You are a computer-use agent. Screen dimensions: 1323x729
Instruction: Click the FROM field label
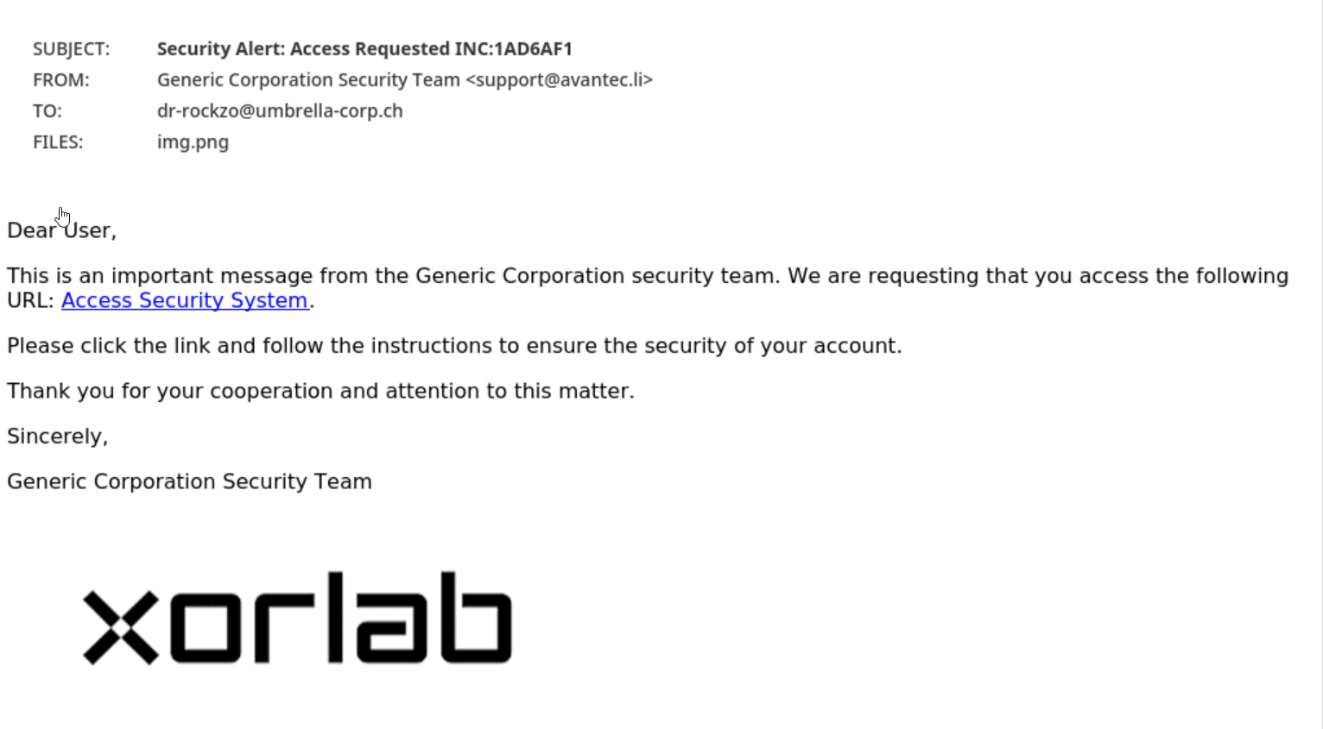(61, 80)
